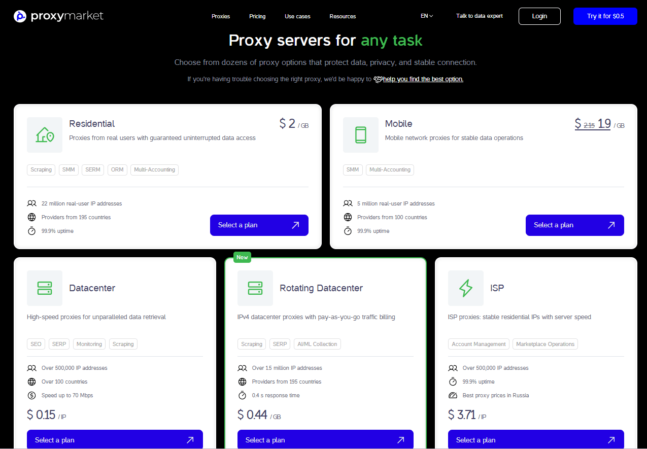Image resolution: width=647 pixels, height=449 pixels.
Task: Click the proxymarket logo icon
Action: (20, 16)
